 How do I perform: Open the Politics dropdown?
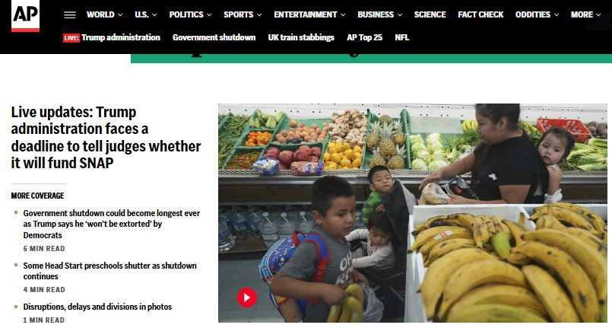pos(190,14)
